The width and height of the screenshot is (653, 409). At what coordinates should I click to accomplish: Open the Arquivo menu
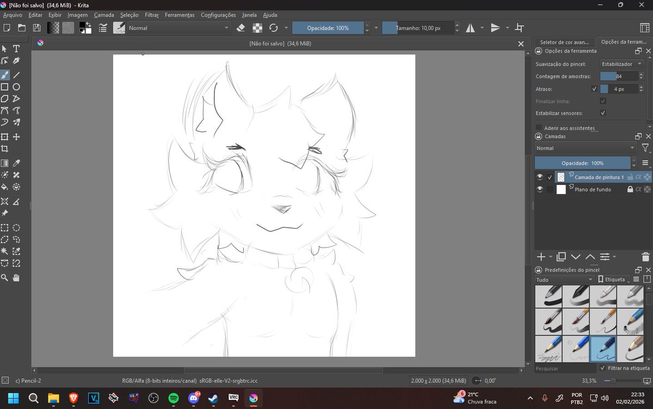coord(13,15)
